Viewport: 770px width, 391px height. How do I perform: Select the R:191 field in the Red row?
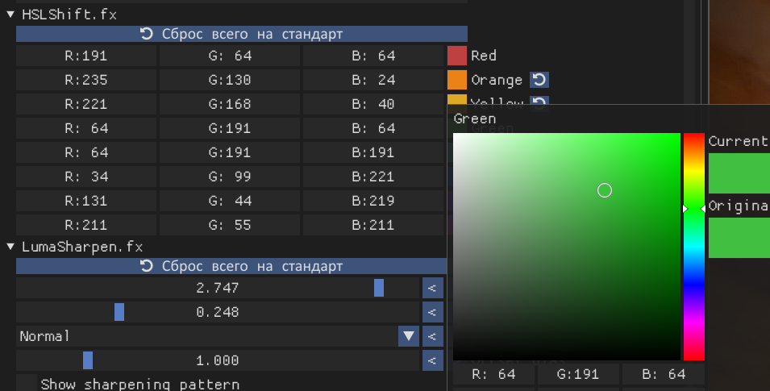pyautogui.click(x=86, y=56)
